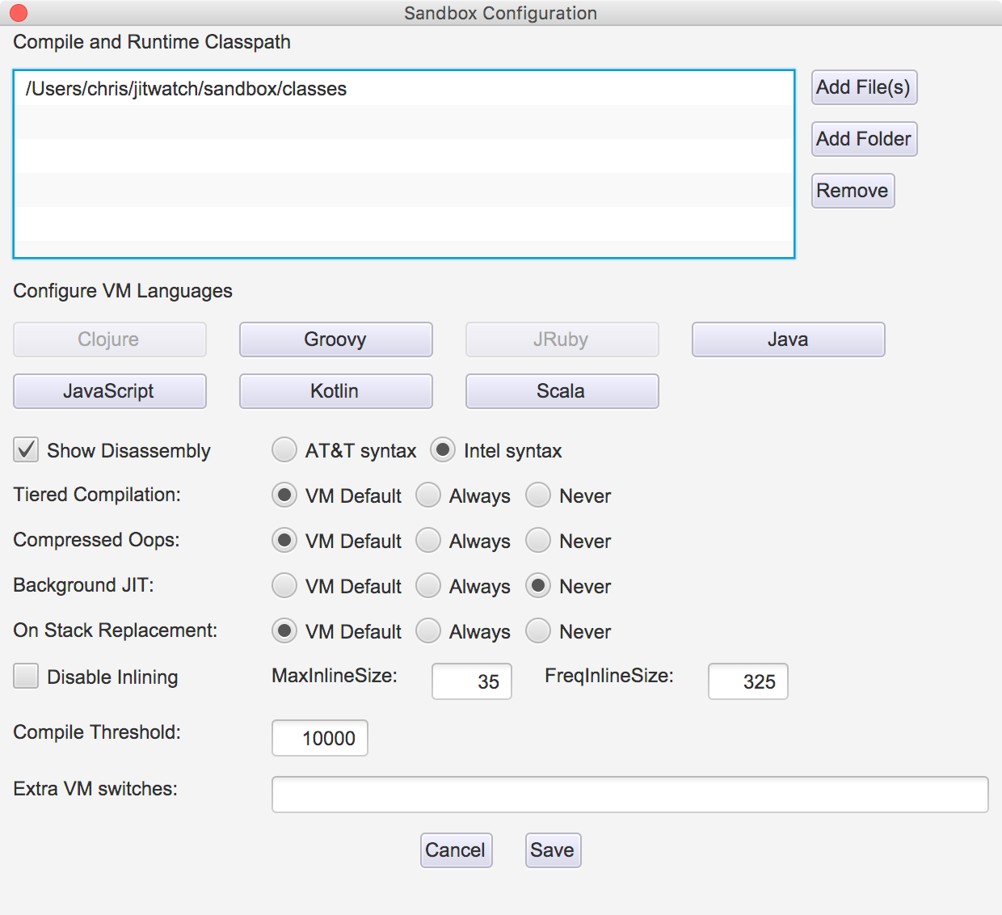Click the MaxInlineSize input field

point(472,681)
